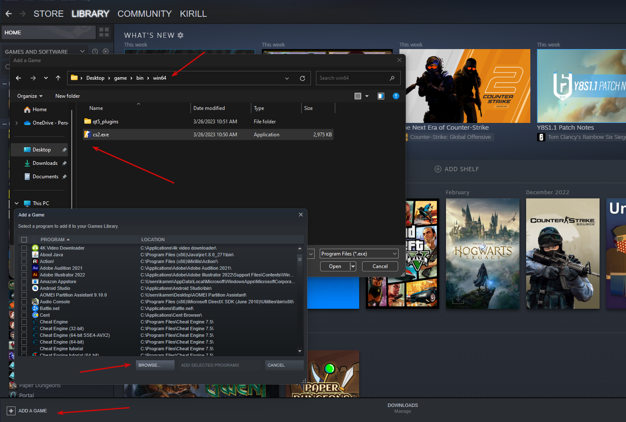Select the cs2.exe application icon

pyautogui.click(x=88, y=135)
